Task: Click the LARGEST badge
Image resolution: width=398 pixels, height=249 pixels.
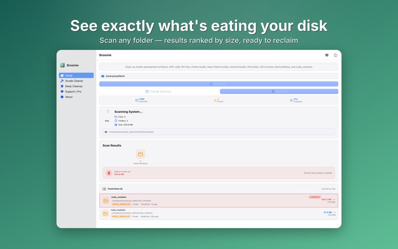Action: pos(315,197)
